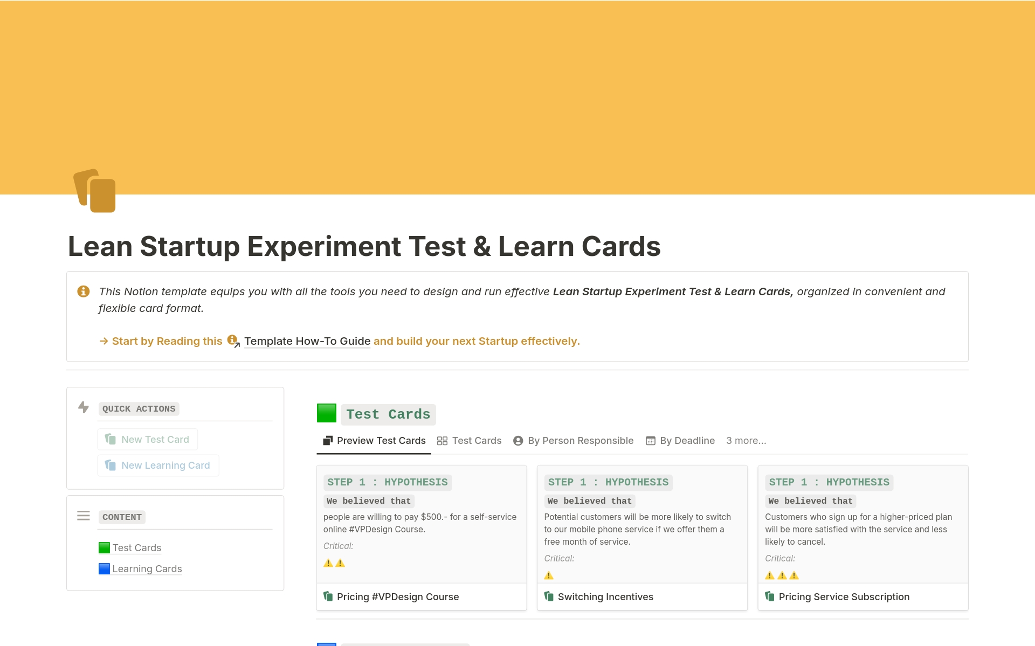The image size is (1035, 646).
Task: Toggle the Hypothesis step on first card
Action: pos(388,482)
